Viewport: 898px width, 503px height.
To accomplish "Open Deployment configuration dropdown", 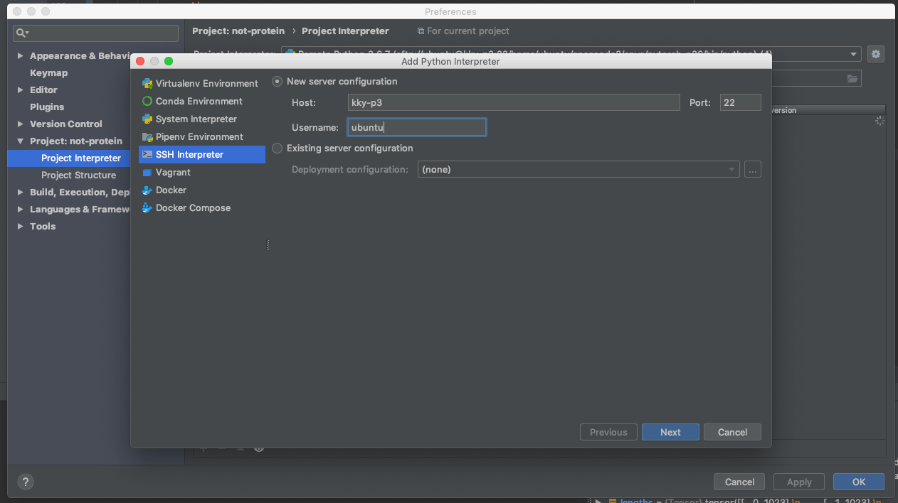I will point(579,169).
